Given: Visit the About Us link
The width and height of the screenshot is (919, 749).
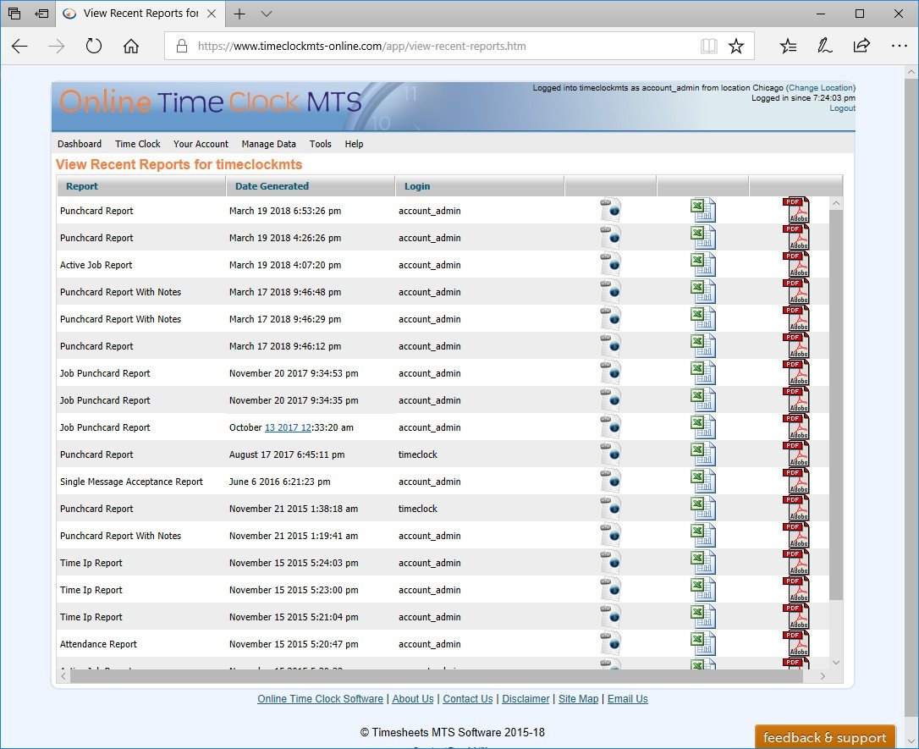Looking at the screenshot, I should 413,698.
